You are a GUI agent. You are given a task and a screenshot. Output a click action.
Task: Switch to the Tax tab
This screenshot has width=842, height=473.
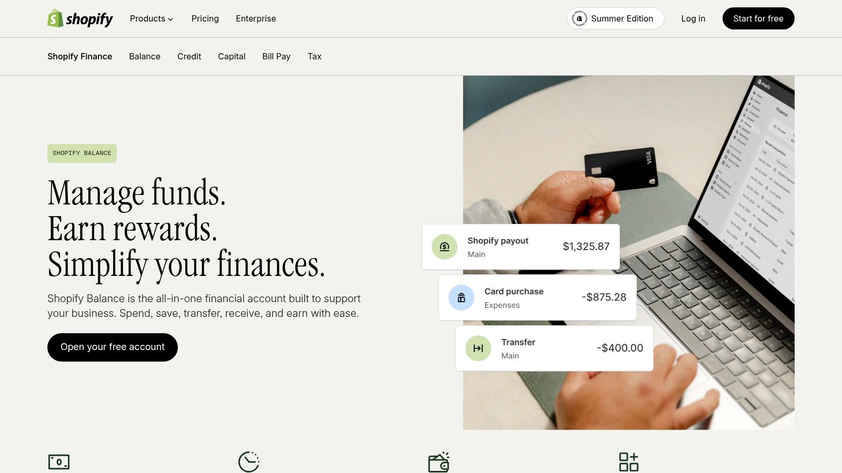(314, 56)
